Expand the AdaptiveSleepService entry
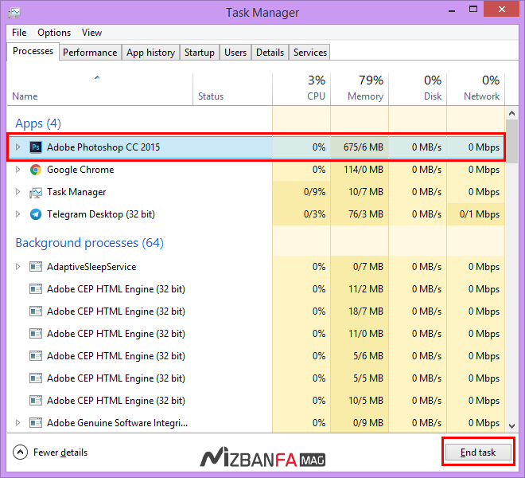 tap(18, 267)
